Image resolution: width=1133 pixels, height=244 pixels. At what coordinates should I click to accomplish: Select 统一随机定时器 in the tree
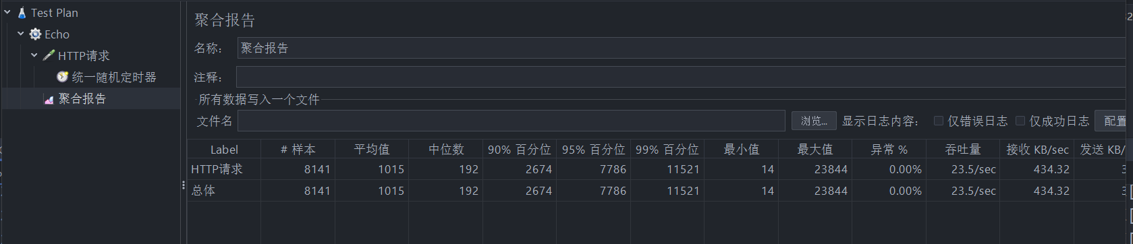[x=114, y=78]
